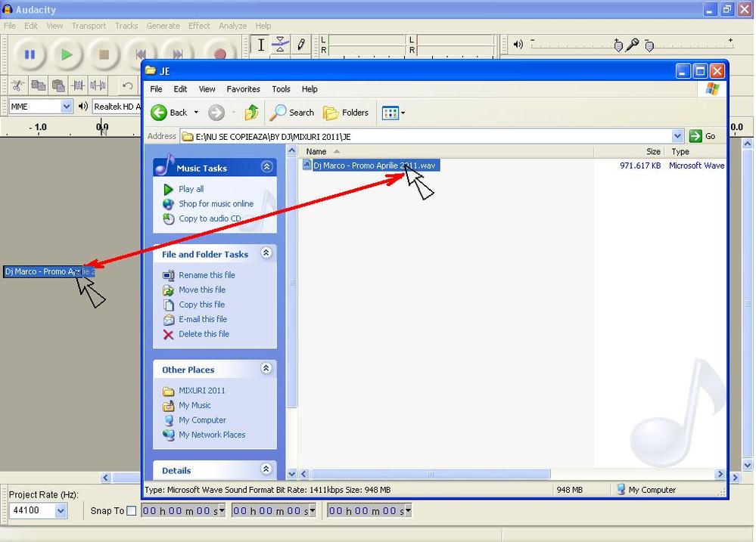
Task: Click the Explorer address path field
Action: click(x=426, y=137)
